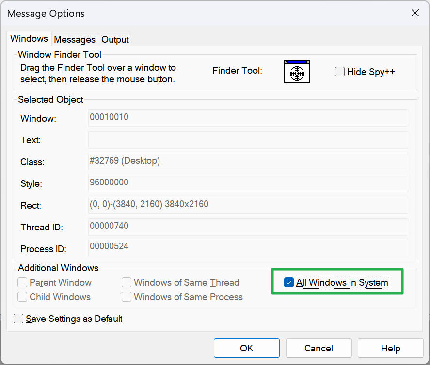
Task: Check Windows of Same Thread
Action: click(x=126, y=282)
